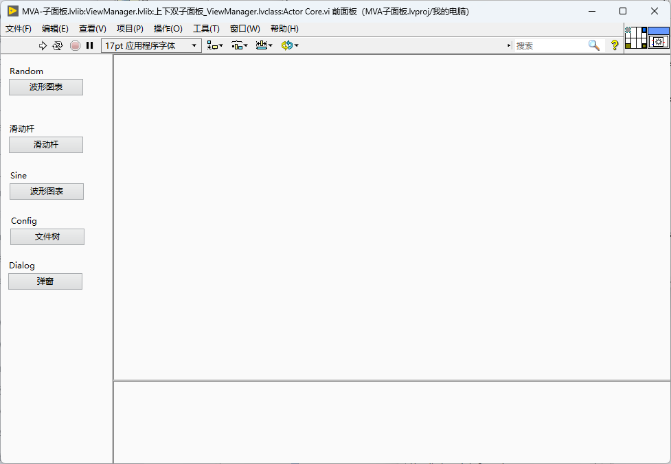Open the 帮助(H) menu
The width and height of the screenshot is (671, 464).
[284, 29]
